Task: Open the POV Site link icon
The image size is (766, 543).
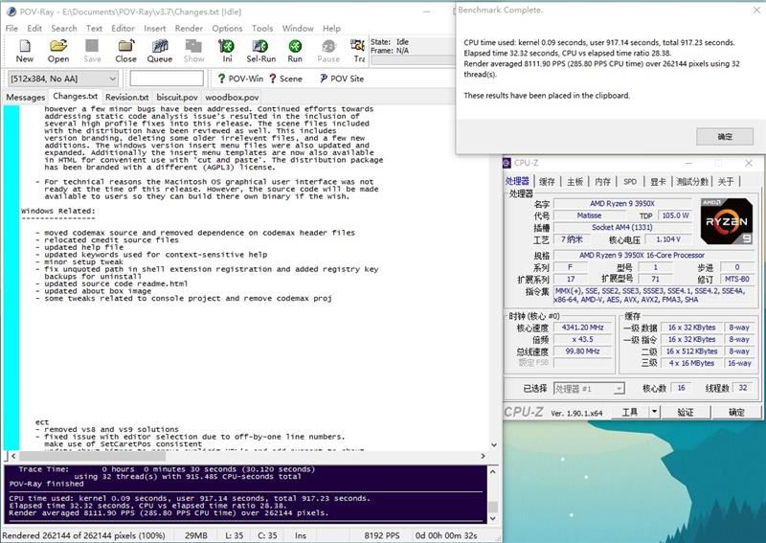Action: (342, 79)
